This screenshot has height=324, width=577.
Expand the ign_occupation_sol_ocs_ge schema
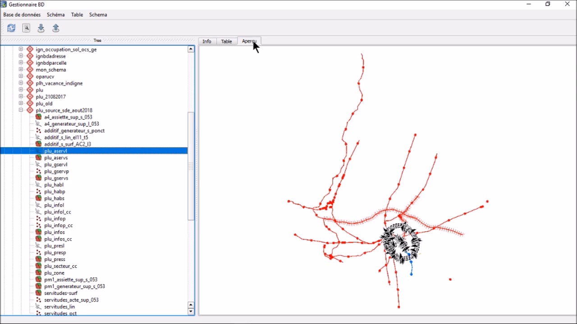click(21, 49)
